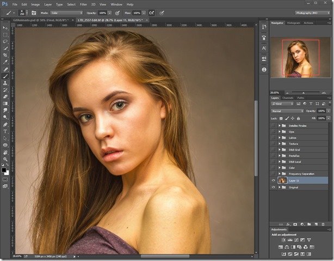Switch to the Histogram tab

[x=294, y=23]
